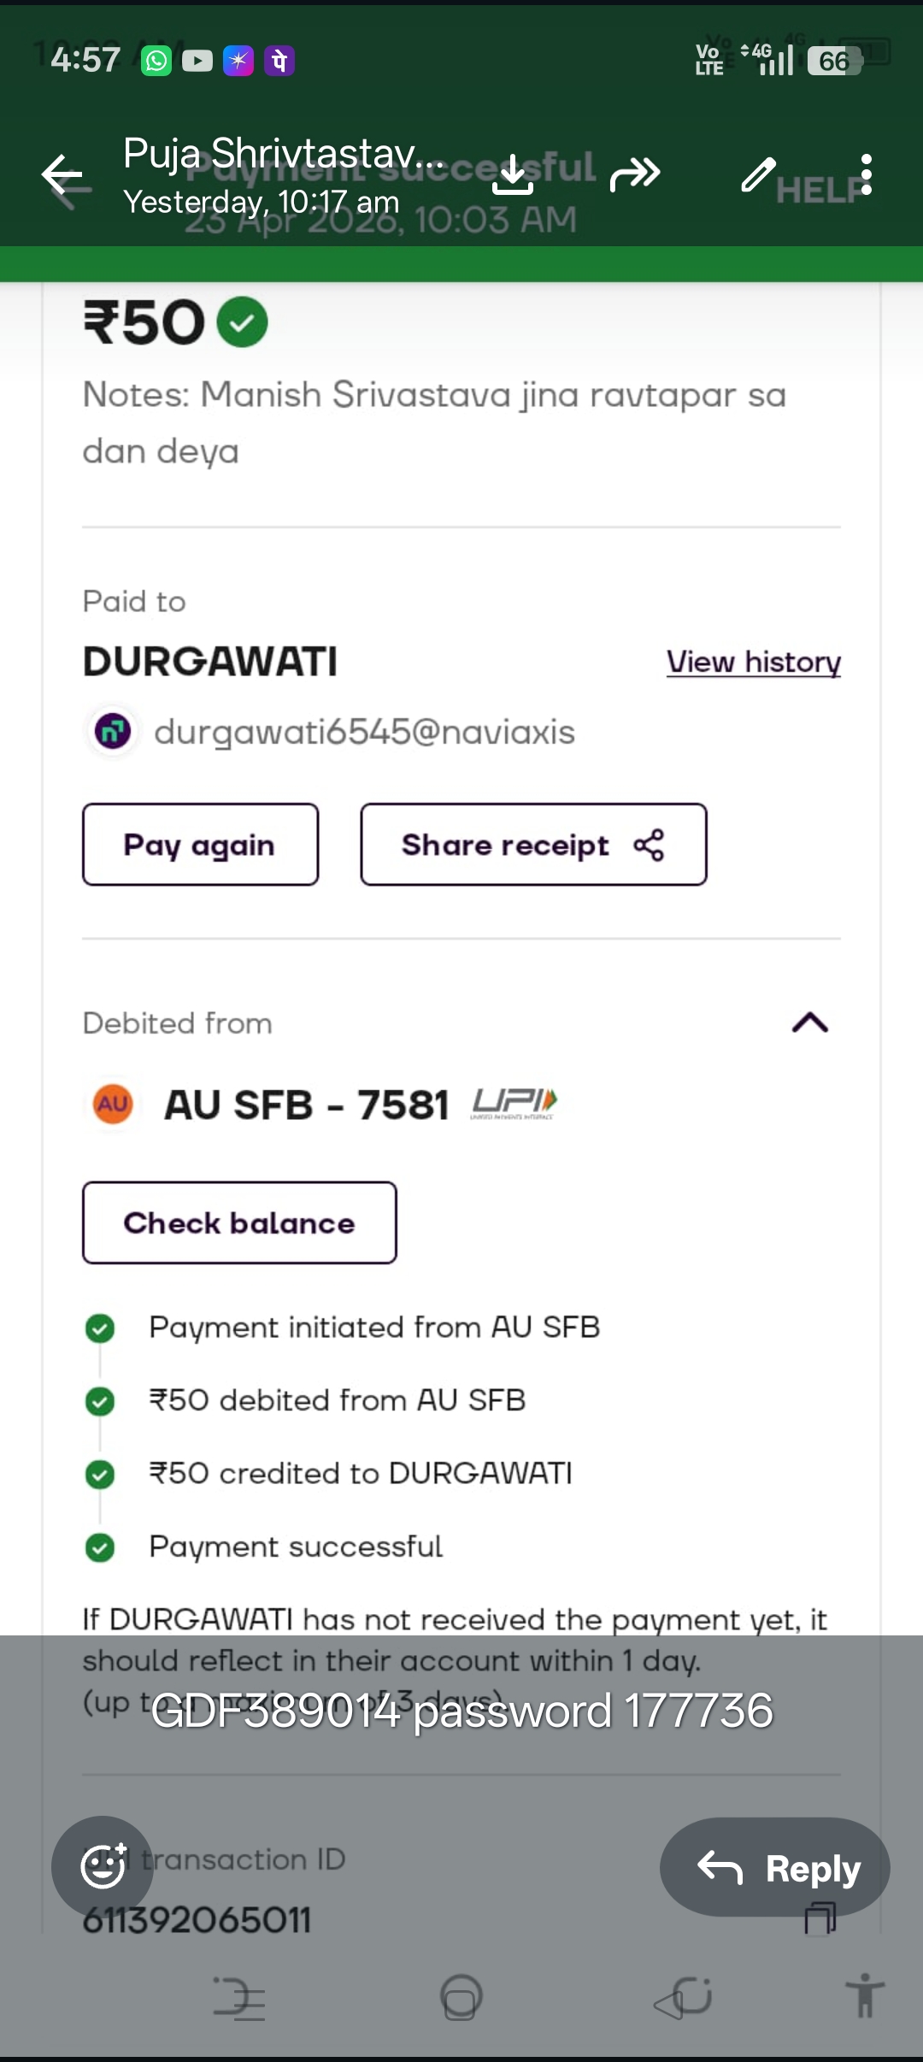Tap the durgawati6545@naviaxis UPI ID
Screen dimensions: 923x2062
tap(364, 733)
